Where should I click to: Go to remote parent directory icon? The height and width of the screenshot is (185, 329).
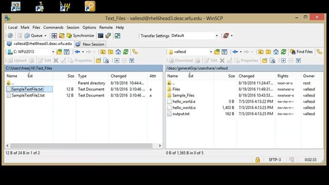coord(261,52)
